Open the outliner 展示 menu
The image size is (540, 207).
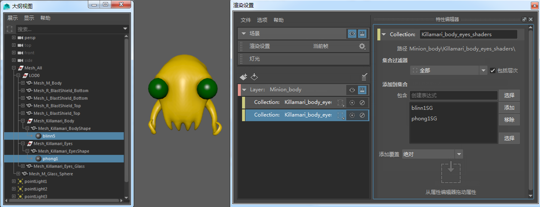13,18
